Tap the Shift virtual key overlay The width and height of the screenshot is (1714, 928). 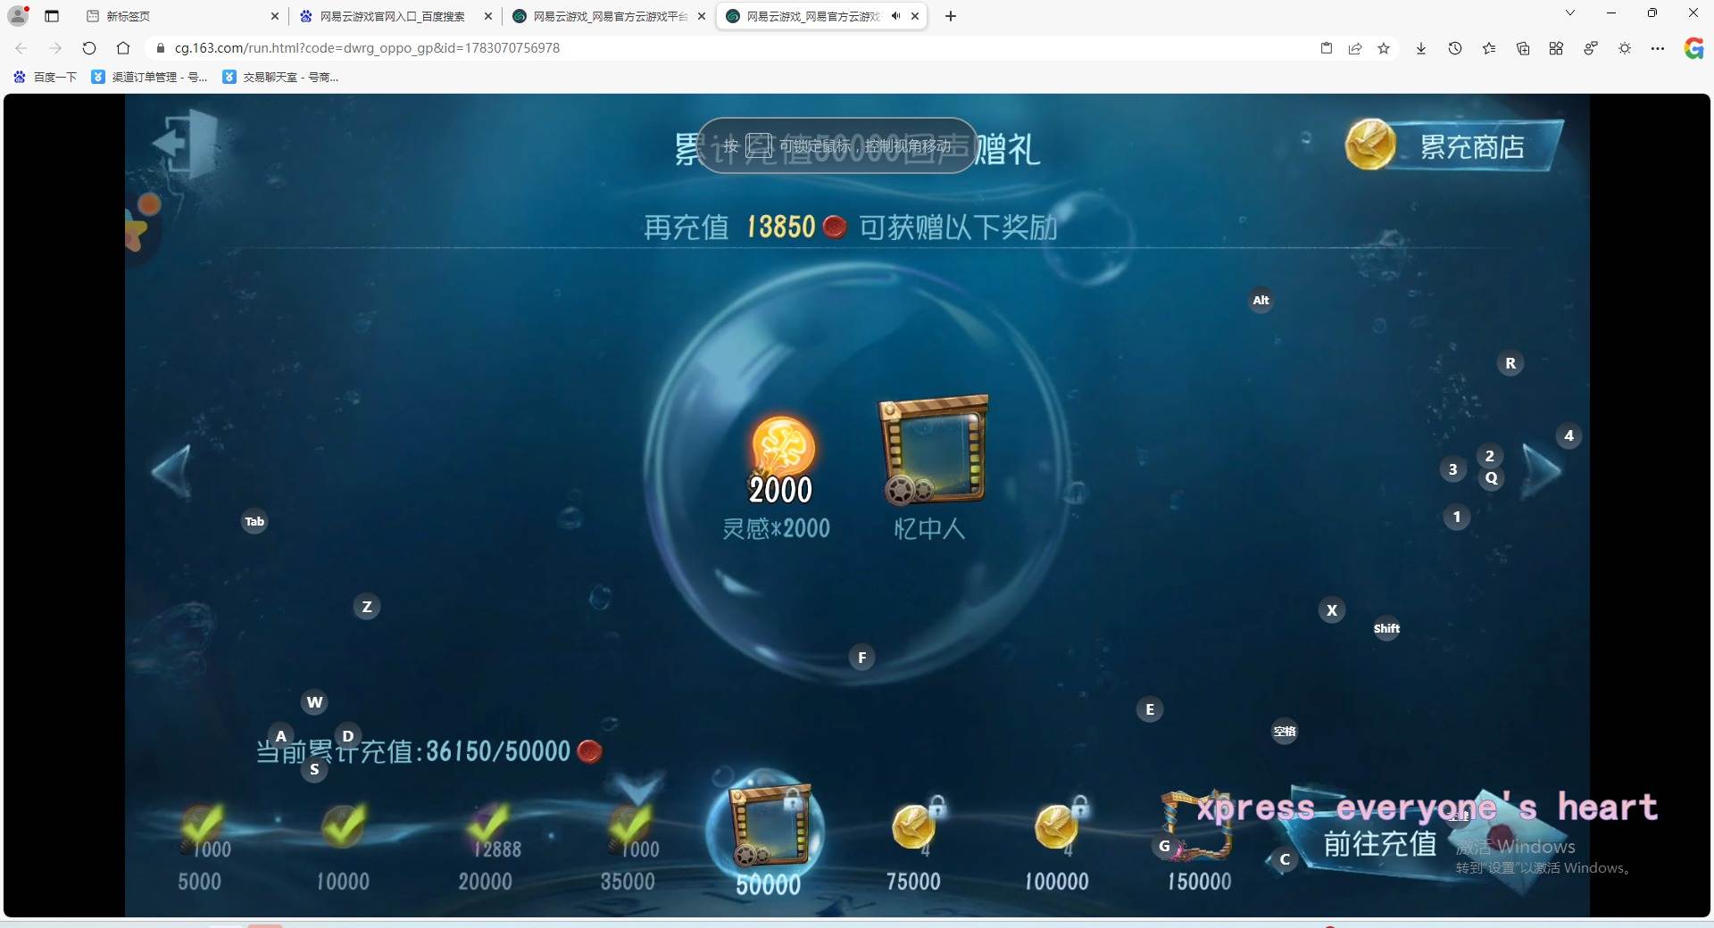1386,628
